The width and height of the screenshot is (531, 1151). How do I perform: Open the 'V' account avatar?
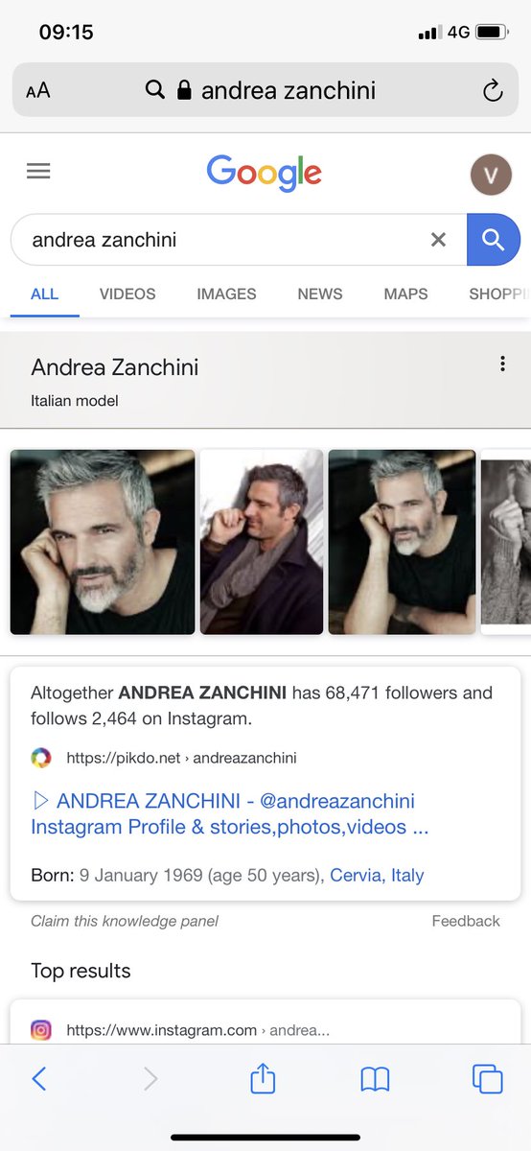coord(492,175)
